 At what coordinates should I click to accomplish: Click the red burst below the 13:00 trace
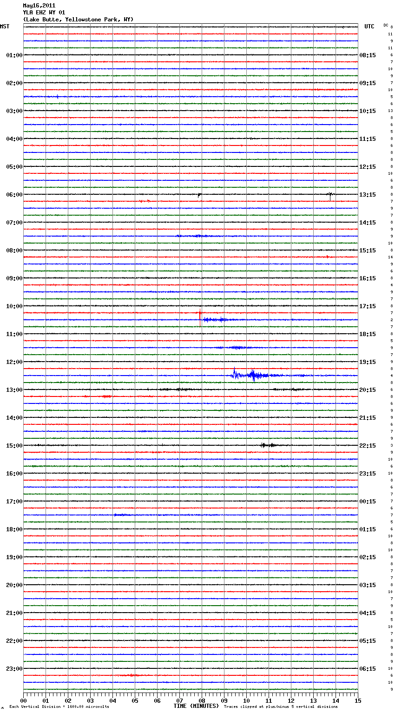click(106, 396)
